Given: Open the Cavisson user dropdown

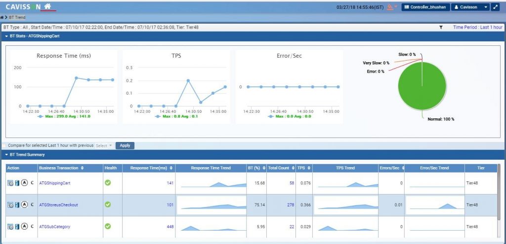Looking at the screenshot, I should (470, 7).
